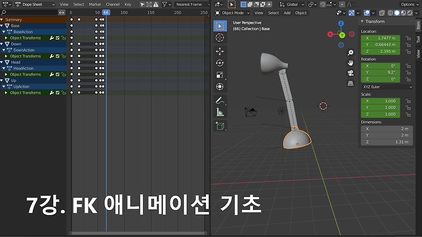Toggle Only Show Errors warning icon
The height and width of the screenshot is (237, 422).
click(x=155, y=5)
